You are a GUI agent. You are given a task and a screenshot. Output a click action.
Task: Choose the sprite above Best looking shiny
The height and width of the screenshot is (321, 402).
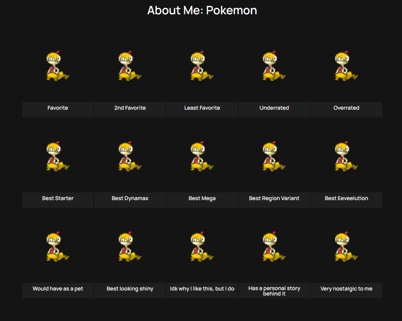tap(130, 246)
